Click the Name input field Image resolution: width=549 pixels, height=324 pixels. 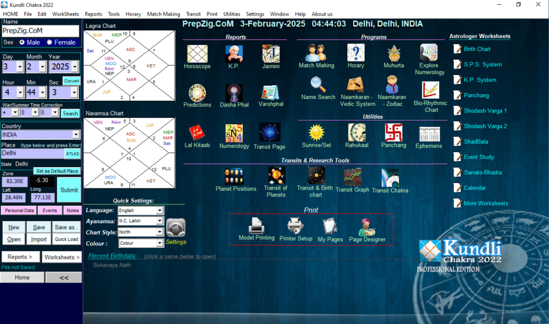tap(40, 31)
